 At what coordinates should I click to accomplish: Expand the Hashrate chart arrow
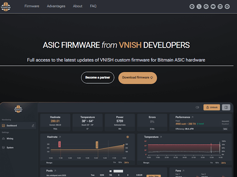click(x=60, y=137)
